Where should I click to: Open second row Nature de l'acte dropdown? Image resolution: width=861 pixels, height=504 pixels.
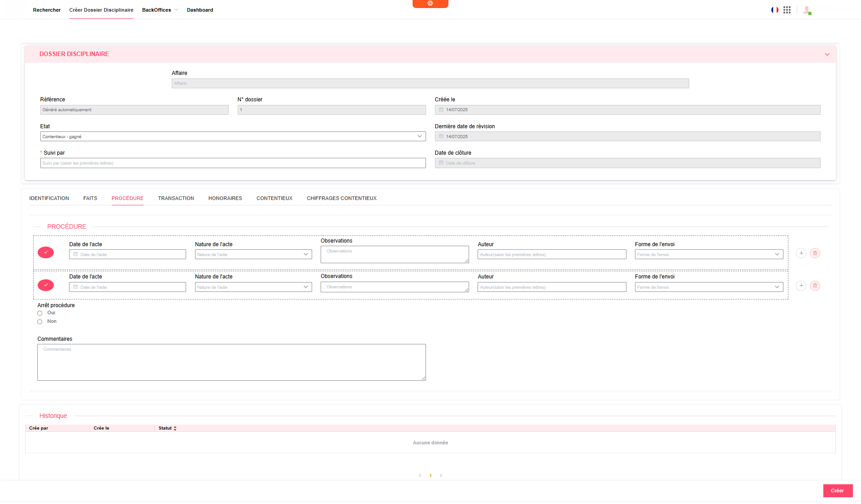pos(253,287)
